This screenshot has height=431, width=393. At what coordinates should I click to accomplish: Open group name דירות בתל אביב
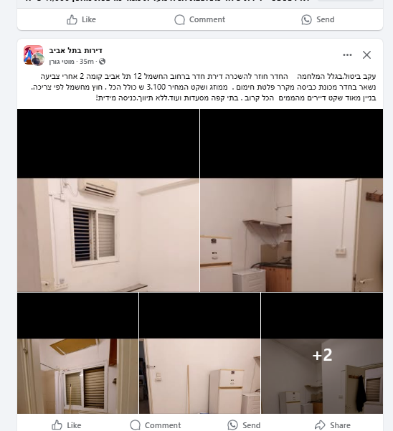(x=75, y=51)
